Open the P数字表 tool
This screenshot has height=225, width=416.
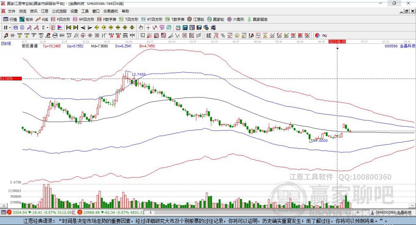click(107, 19)
